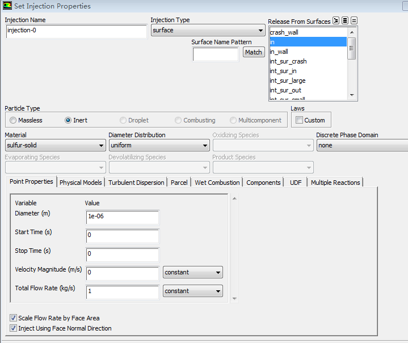Image resolution: width=408 pixels, height=343 pixels.
Task: Switch to the UDF tab
Action: pos(296,183)
